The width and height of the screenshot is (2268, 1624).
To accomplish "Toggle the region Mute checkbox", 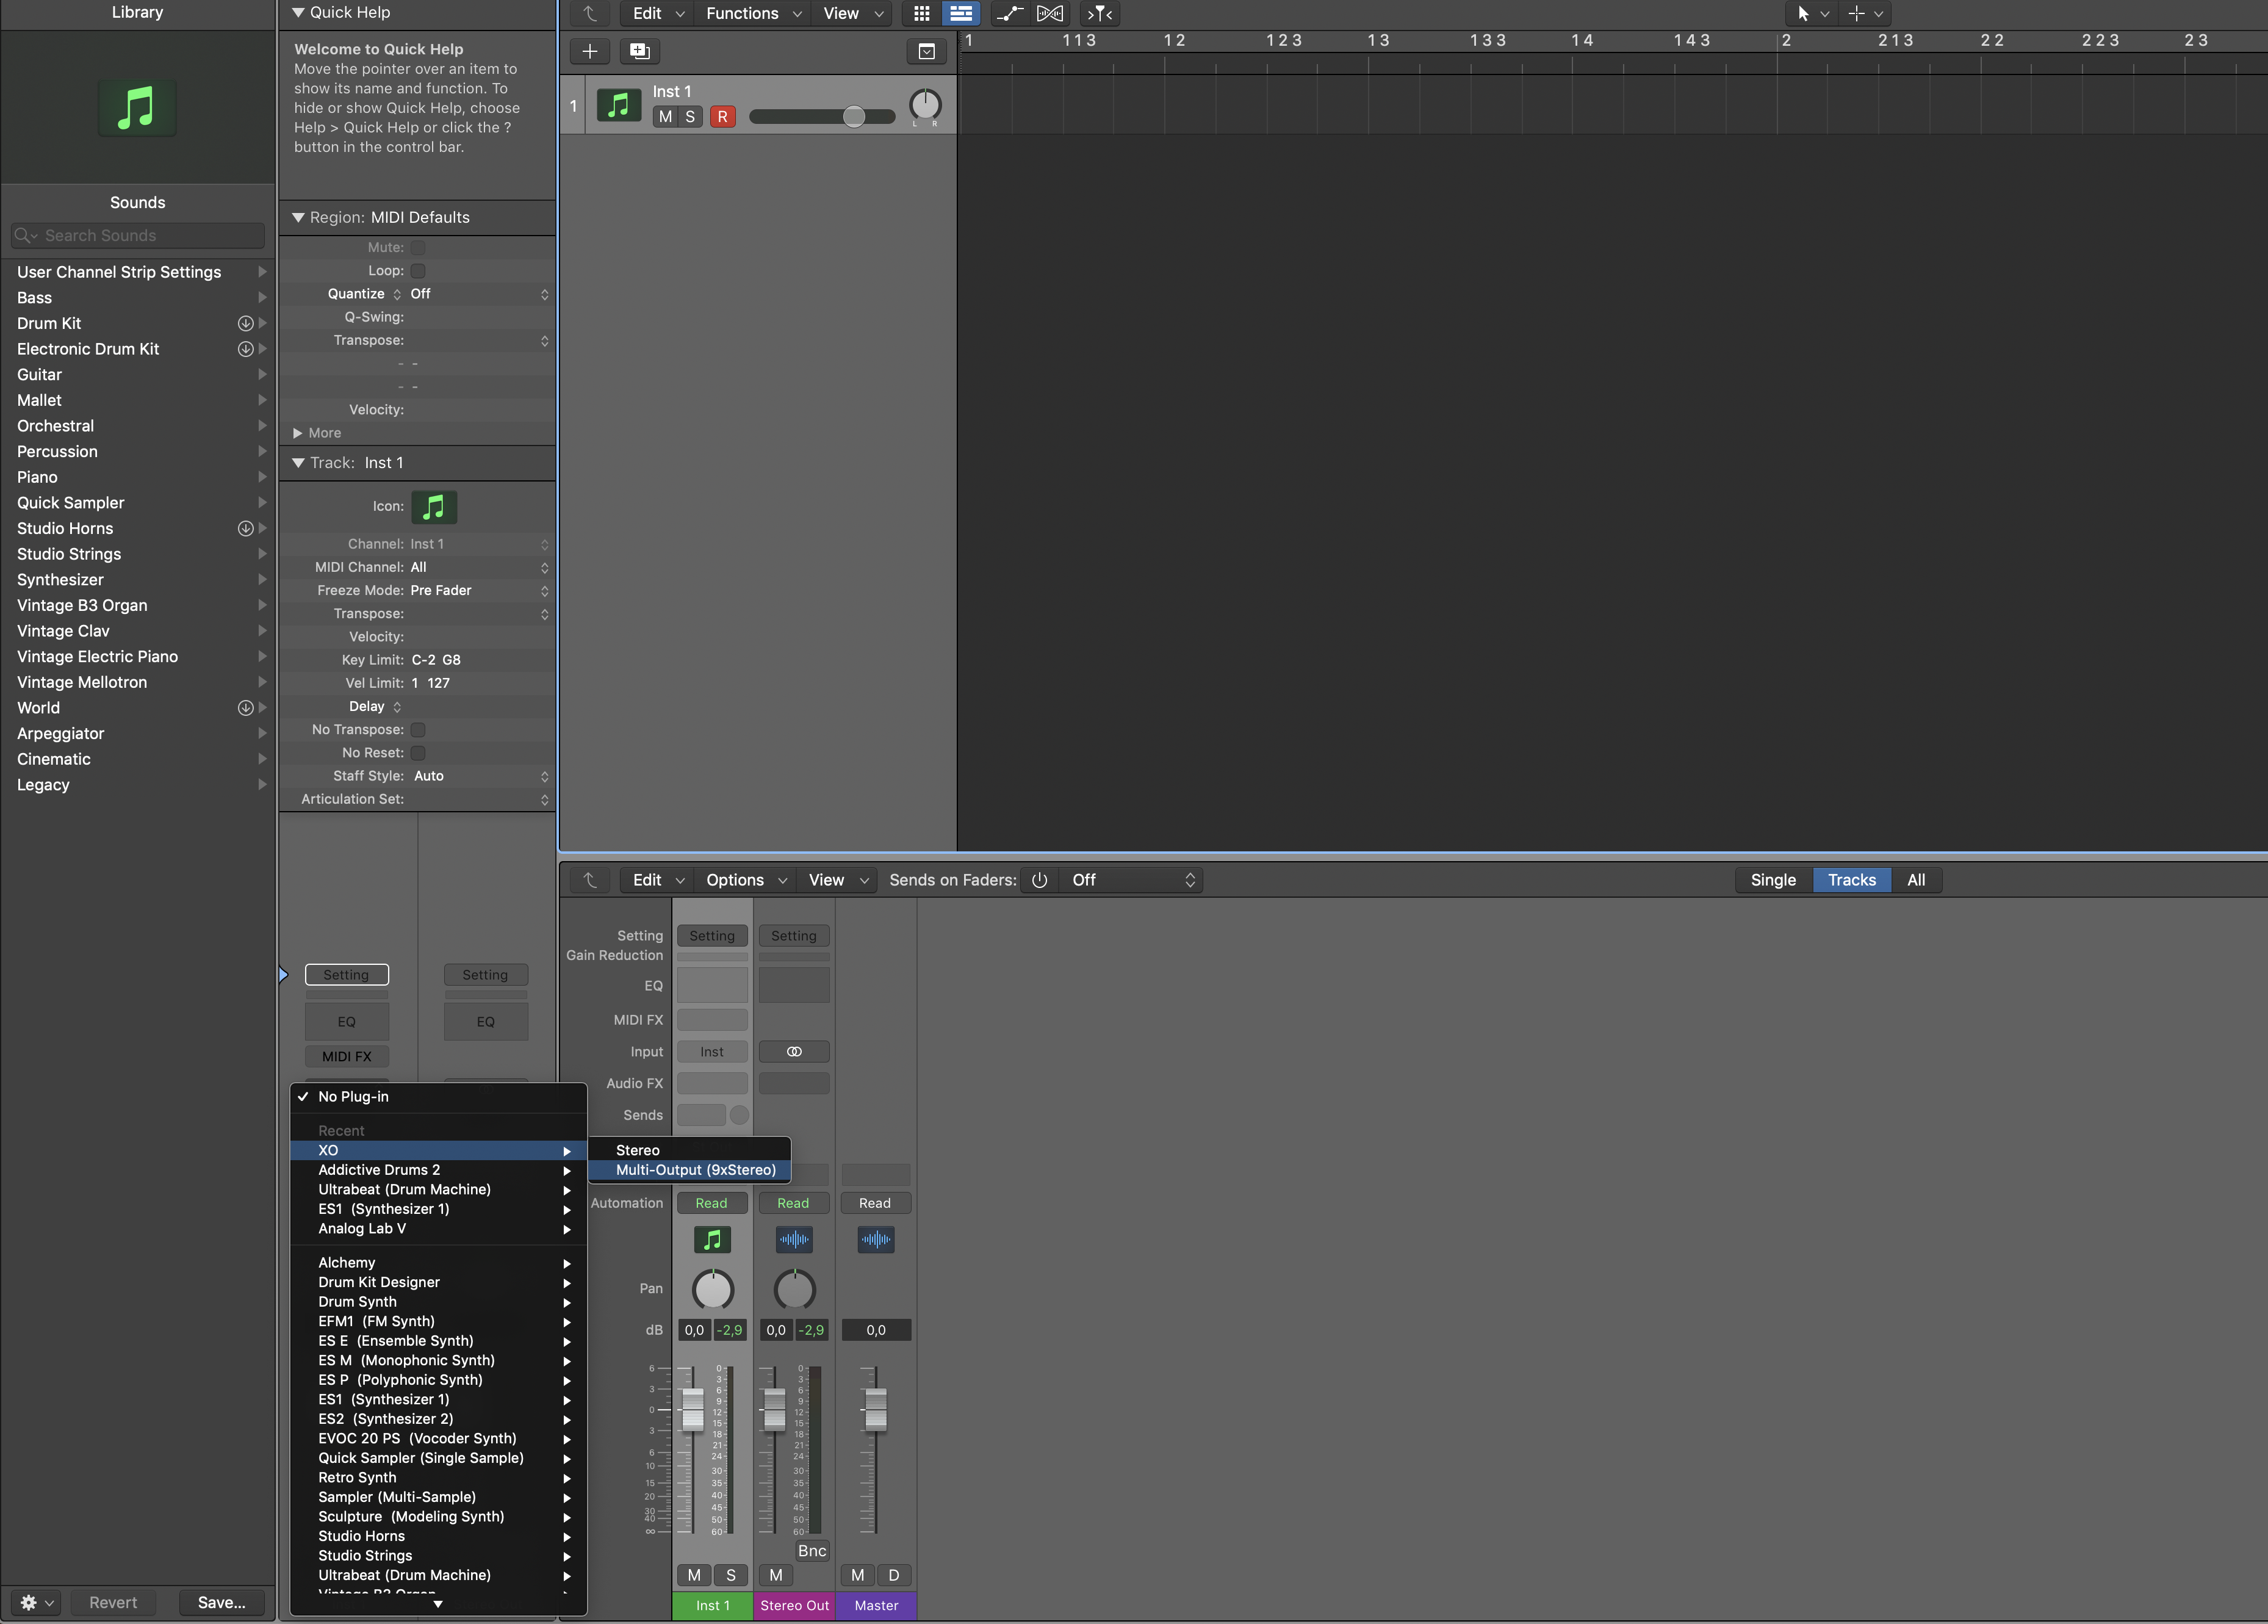I will 418,248.
